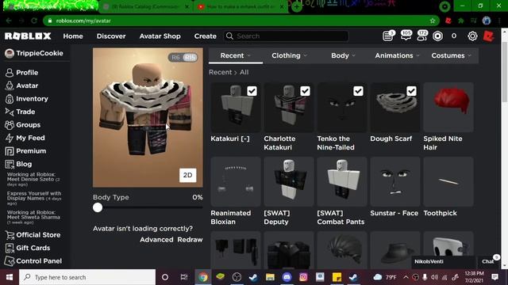Bookmark page with the star icon

coord(433,21)
